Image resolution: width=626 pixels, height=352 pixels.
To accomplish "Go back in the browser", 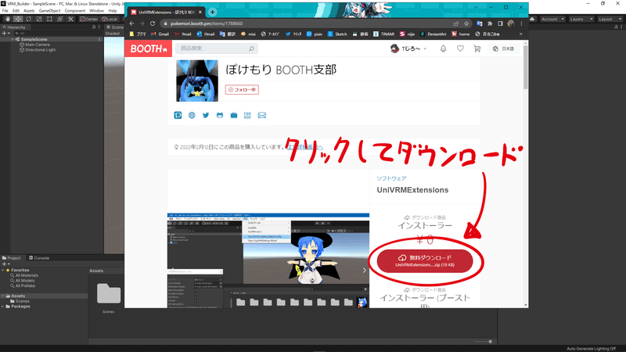I will [132, 23].
